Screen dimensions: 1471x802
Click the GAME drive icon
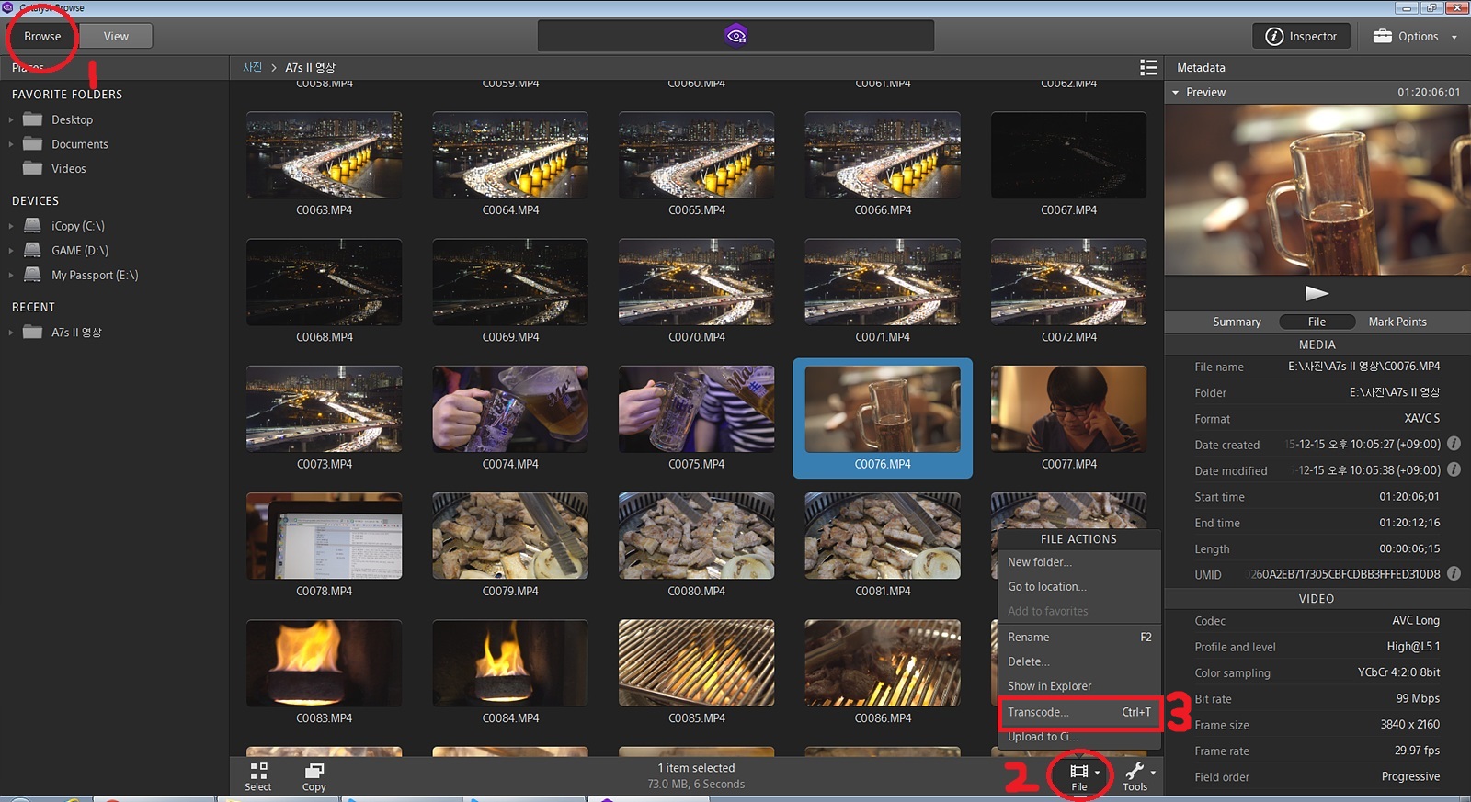(33, 250)
